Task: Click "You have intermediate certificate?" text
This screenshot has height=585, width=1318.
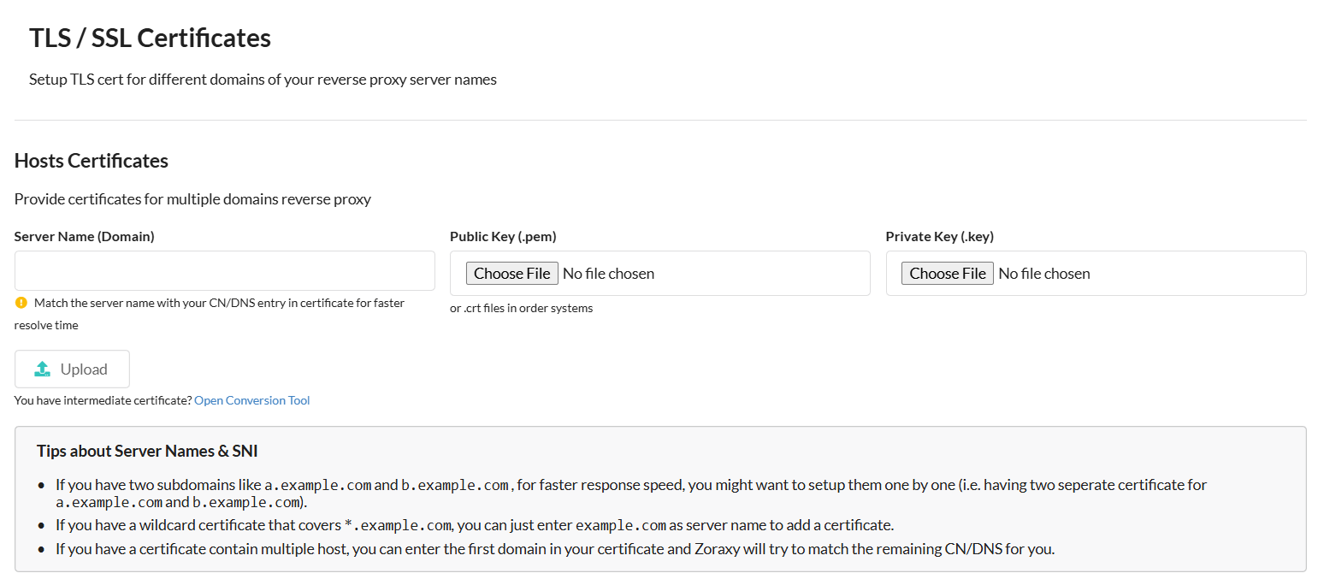Action: click(103, 400)
